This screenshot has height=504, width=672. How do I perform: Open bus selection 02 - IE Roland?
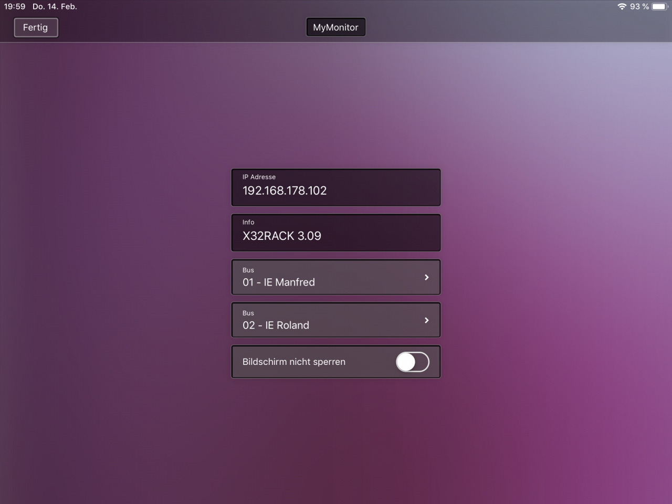336,320
